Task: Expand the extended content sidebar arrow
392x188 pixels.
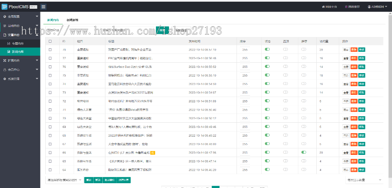Action: [x=37, y=60]
